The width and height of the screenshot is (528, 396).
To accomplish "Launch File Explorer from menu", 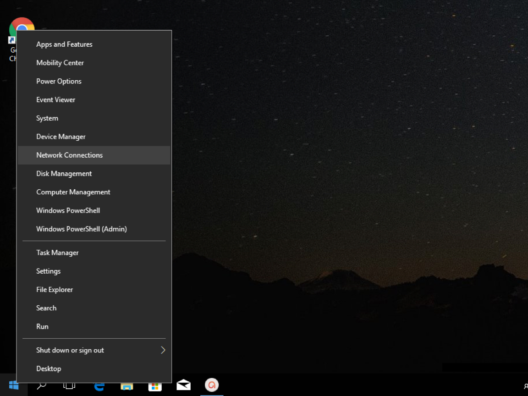I will point(94,290).
